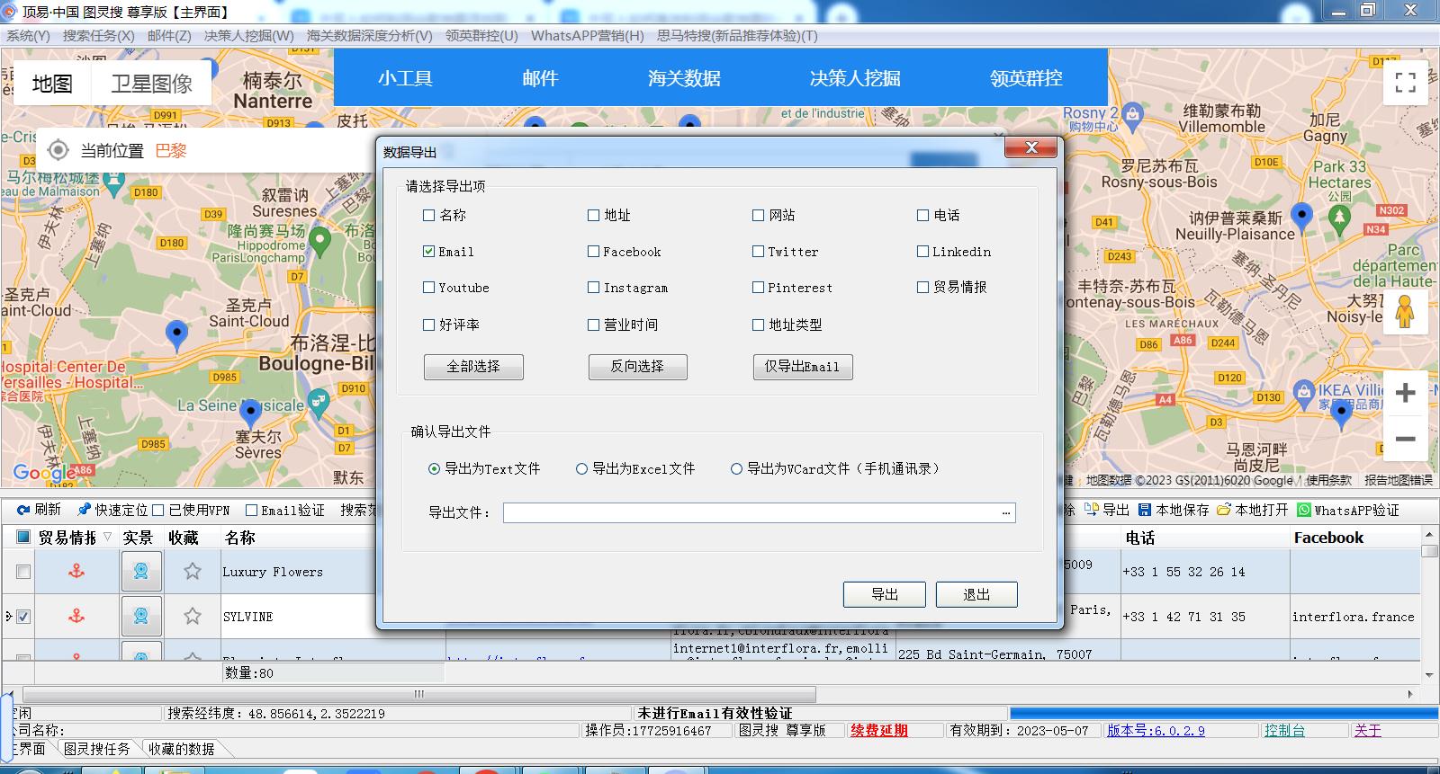Image resolution: width=1440 pixels, height=774 pixels.
Task: Click the 退出 button in dialog
Action: [976, 594]
